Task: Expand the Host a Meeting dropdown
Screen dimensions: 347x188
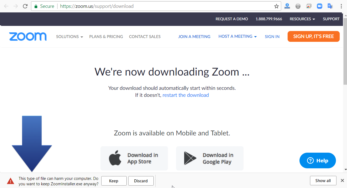Action: [237, 36]
